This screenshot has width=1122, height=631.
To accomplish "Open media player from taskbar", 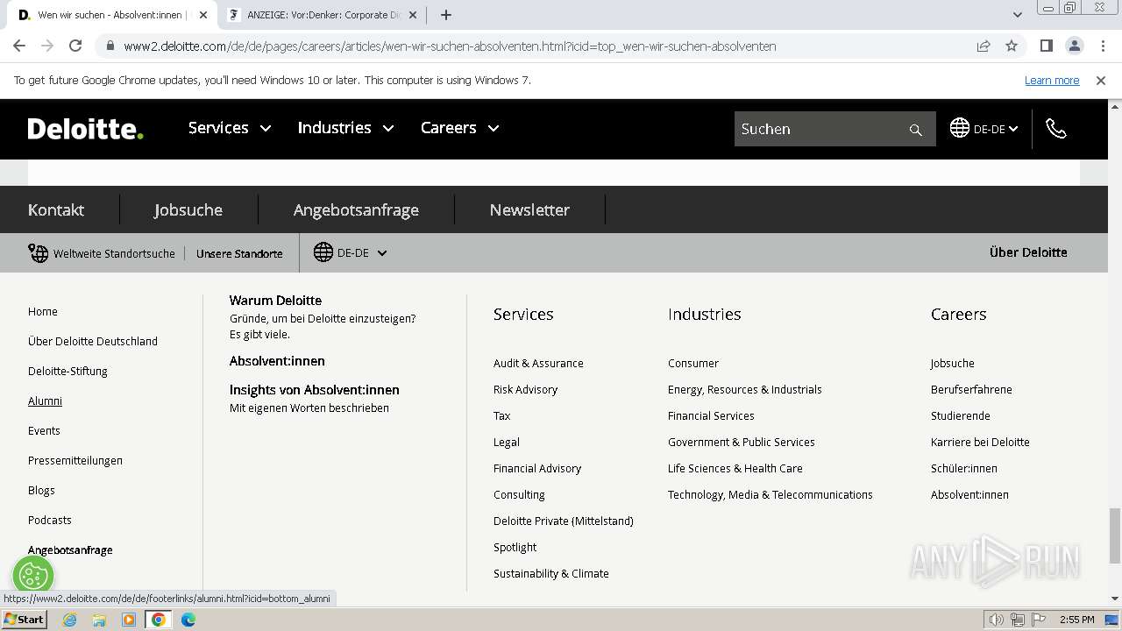I will point(129,620).
